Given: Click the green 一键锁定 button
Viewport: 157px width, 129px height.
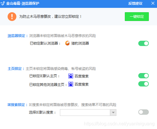Looking at the screenshot, I should point(137,17).
